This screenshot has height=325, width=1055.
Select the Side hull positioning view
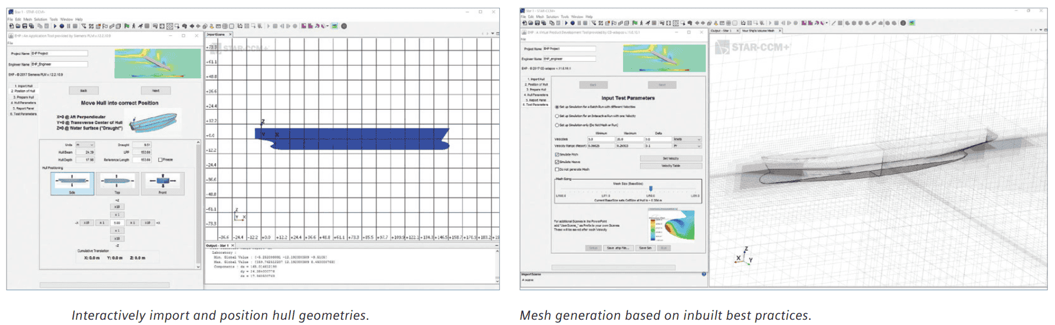72,183
